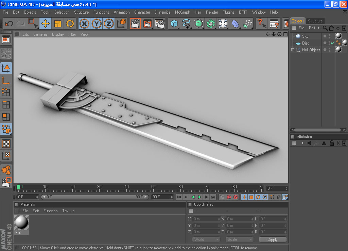Open the Plugins menu

point(228,12)
